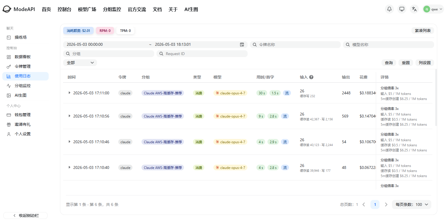Select page 1 in pagination

(375, 204)
